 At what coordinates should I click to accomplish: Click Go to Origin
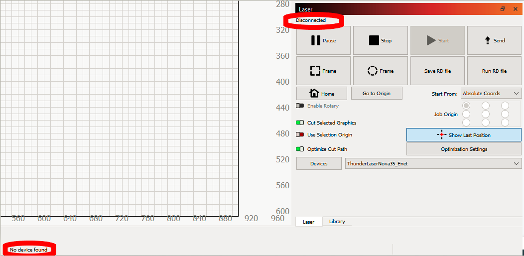pyautogui.click(x=377, y=93)
